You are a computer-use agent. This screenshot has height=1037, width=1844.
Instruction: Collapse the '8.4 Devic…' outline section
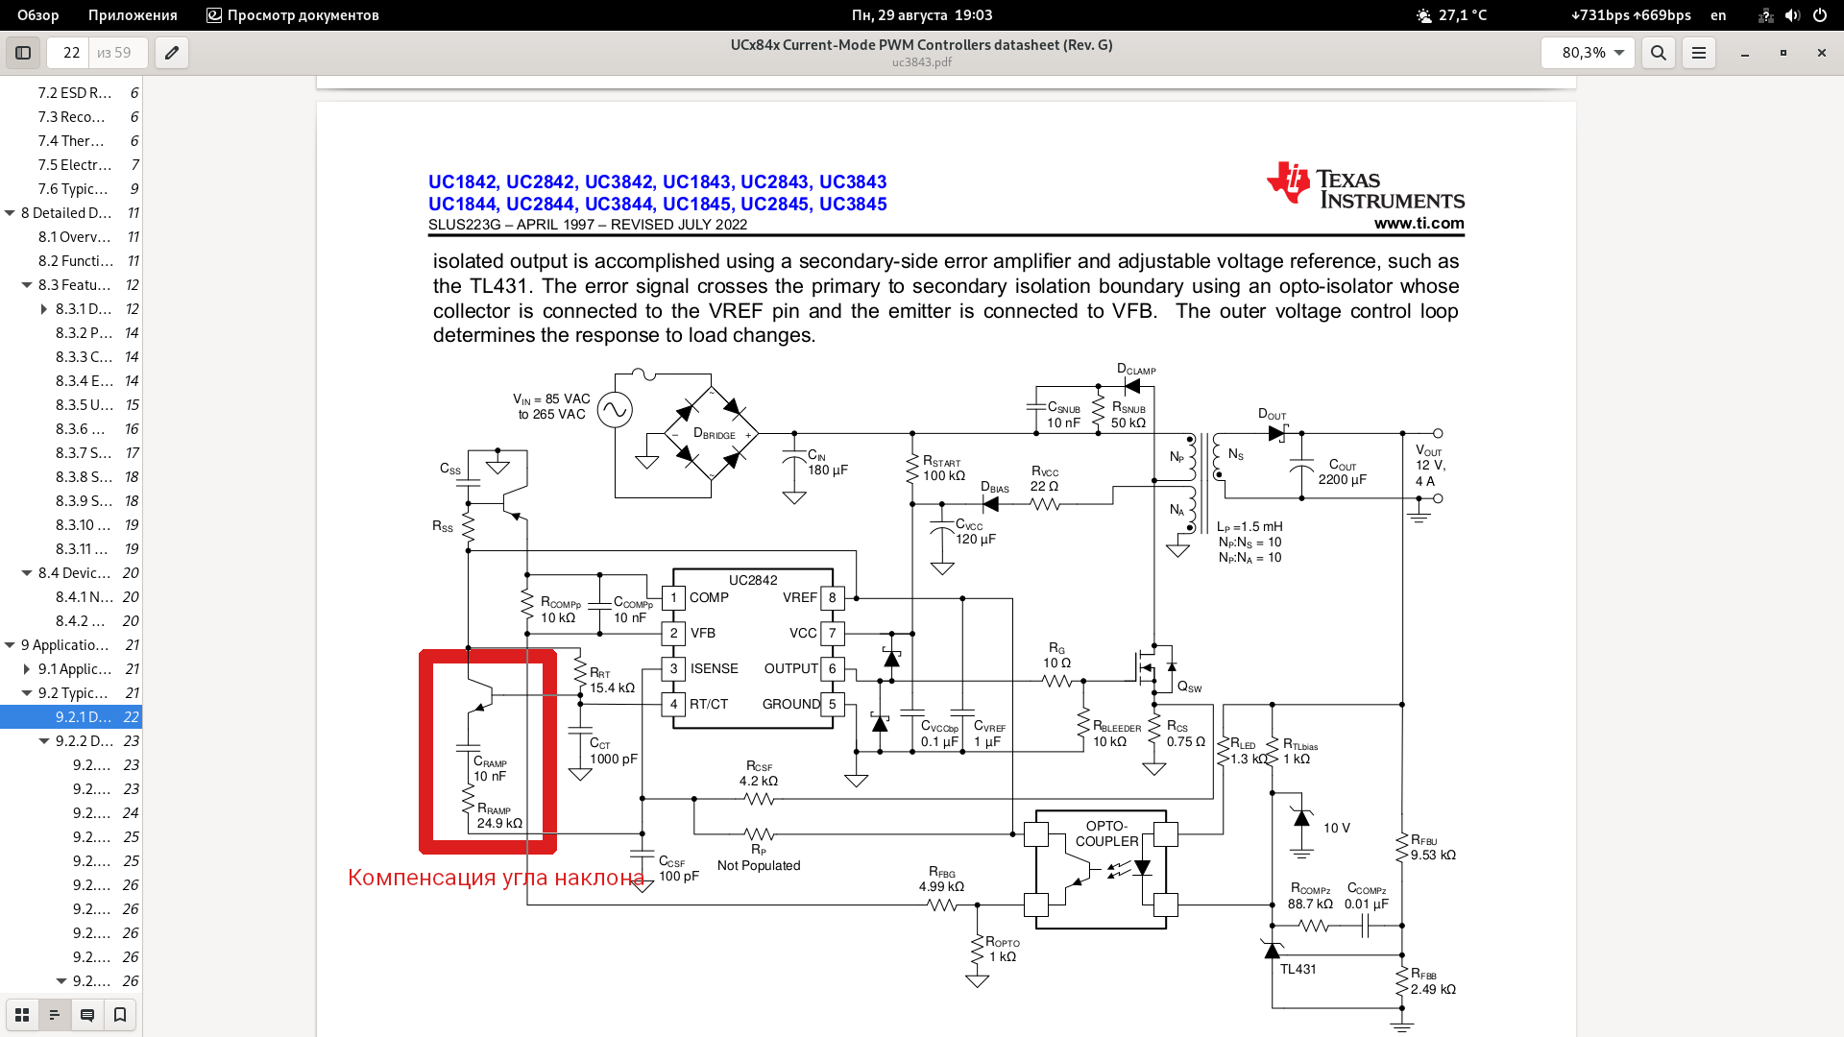tap(27, 573)
